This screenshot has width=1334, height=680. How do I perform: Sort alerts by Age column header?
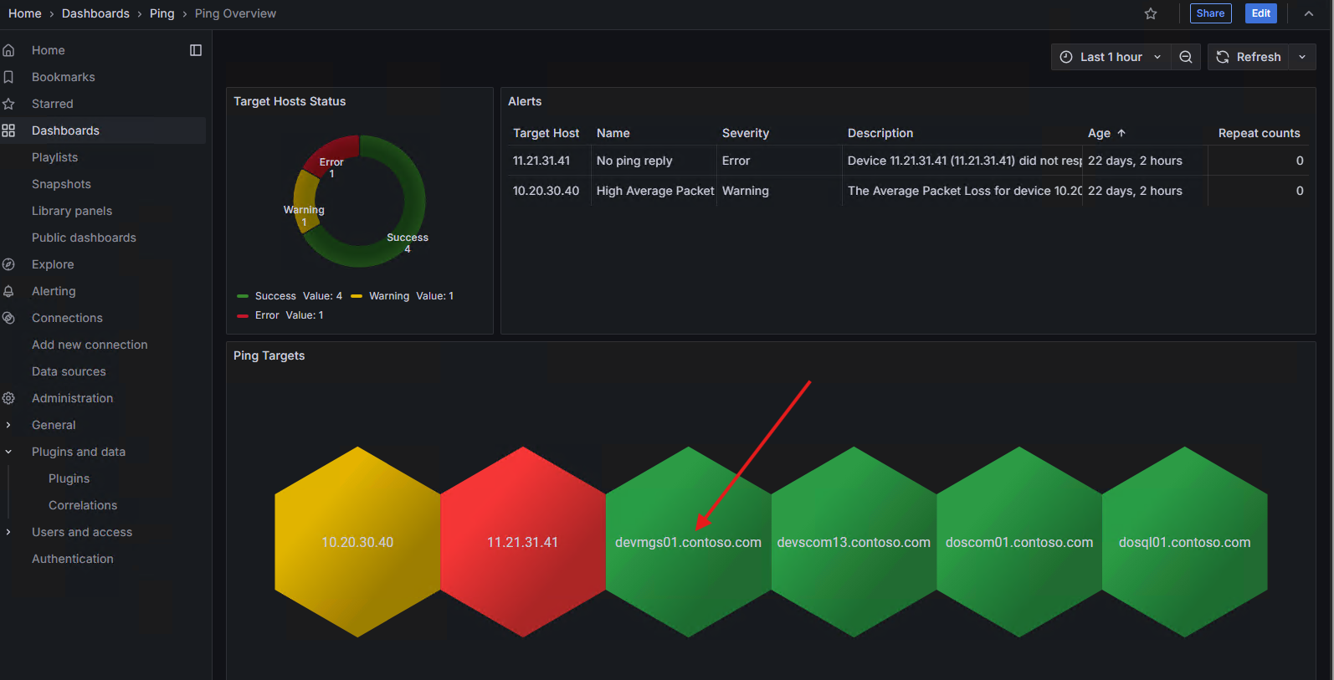(x=1099, y=133)
